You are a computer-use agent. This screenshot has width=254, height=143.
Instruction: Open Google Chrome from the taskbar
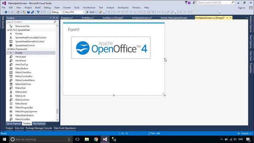point(96,139)
